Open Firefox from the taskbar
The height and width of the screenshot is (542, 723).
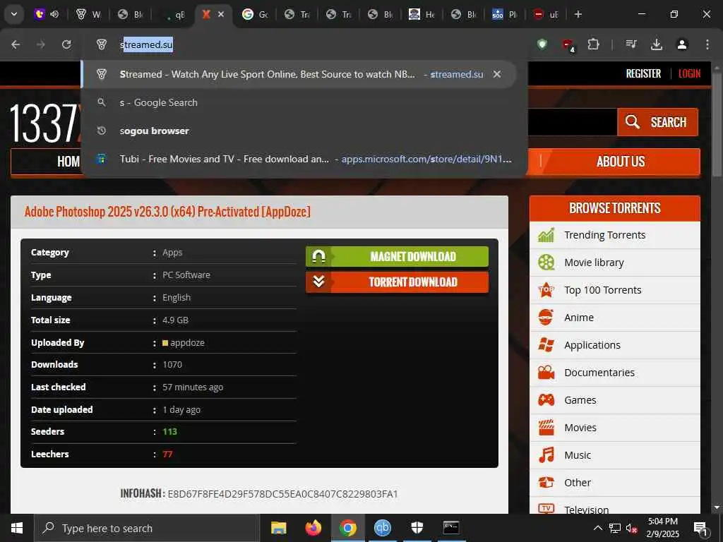click(313, 528)
